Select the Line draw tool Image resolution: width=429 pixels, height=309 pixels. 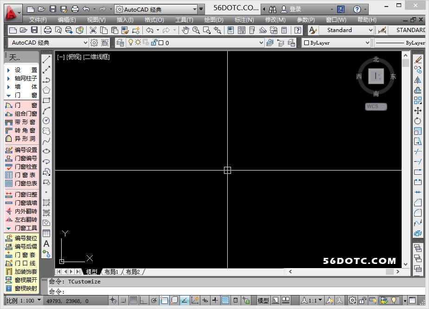click(x=46, y=59)
